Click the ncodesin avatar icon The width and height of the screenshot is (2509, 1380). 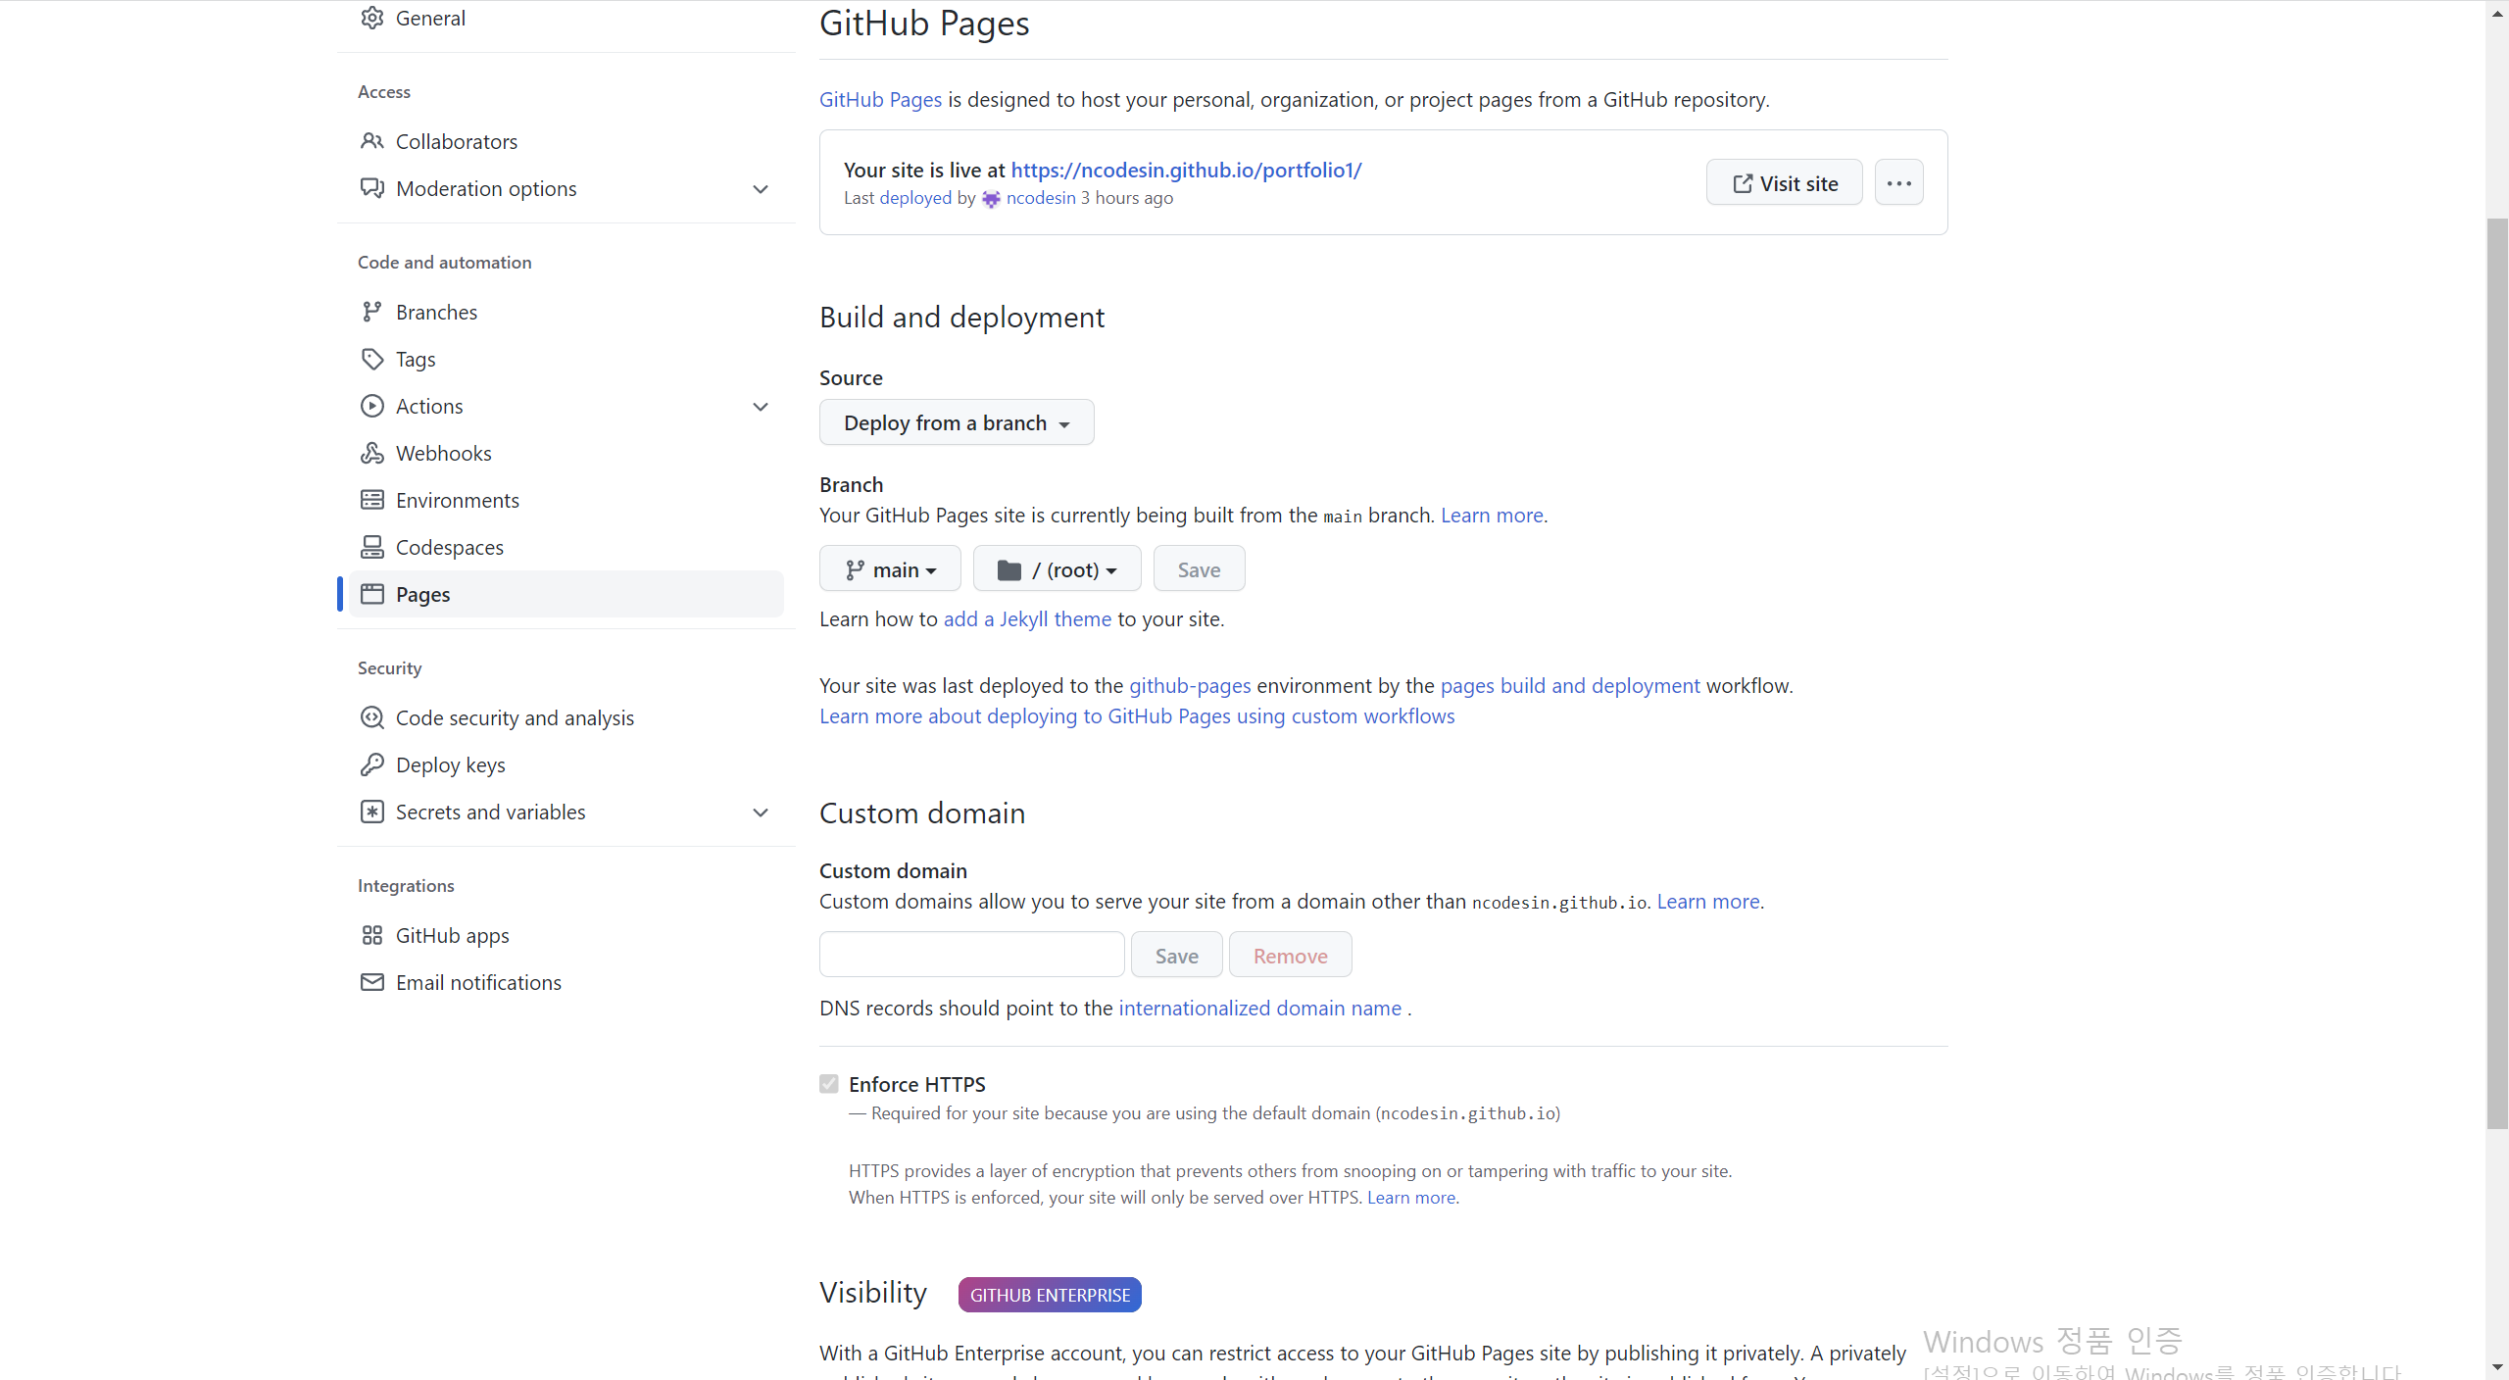(x=991, y=199)
